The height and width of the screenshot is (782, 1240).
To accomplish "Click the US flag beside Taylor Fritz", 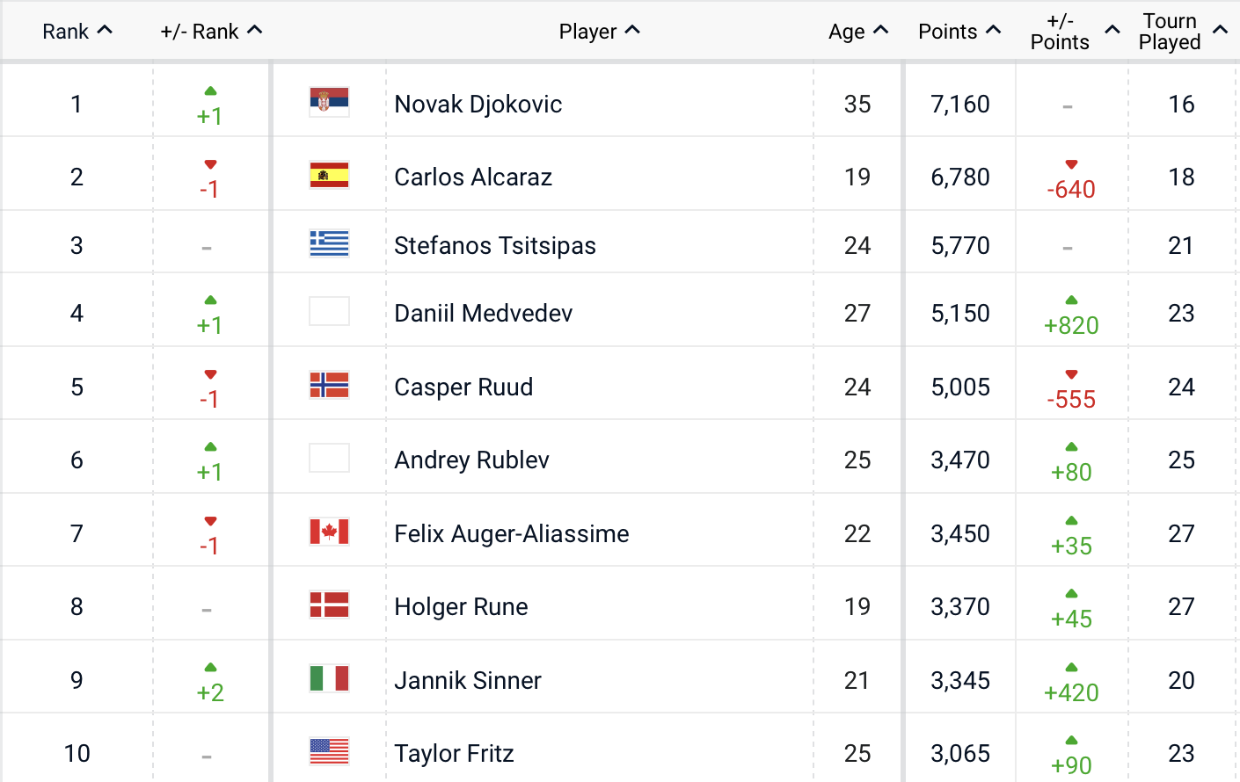I will (329, 751).
